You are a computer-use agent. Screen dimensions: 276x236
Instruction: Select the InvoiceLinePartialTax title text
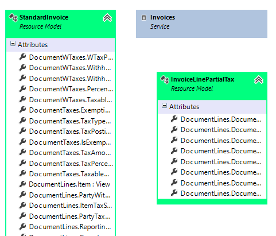pyautogui.click(x=203, y=79)
